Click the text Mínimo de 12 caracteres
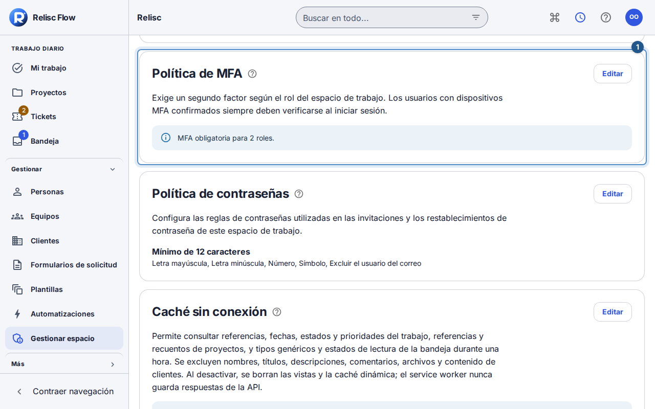The width and height of the screenshot is (655, 409). (201, 252)
